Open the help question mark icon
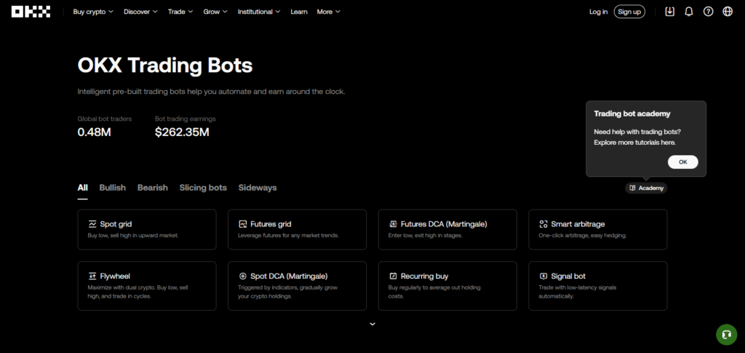Screen dimensions: 745x353 tap(709, 12)
